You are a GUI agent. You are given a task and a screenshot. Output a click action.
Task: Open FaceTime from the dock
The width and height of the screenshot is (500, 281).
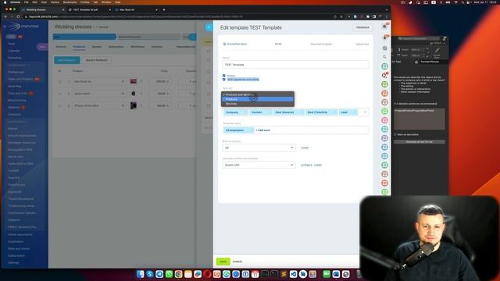[x=327, y=274]
